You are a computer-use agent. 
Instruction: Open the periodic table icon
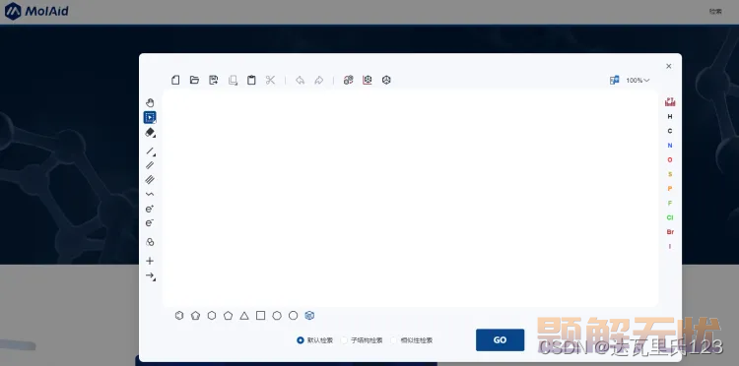tap(670, 101)
